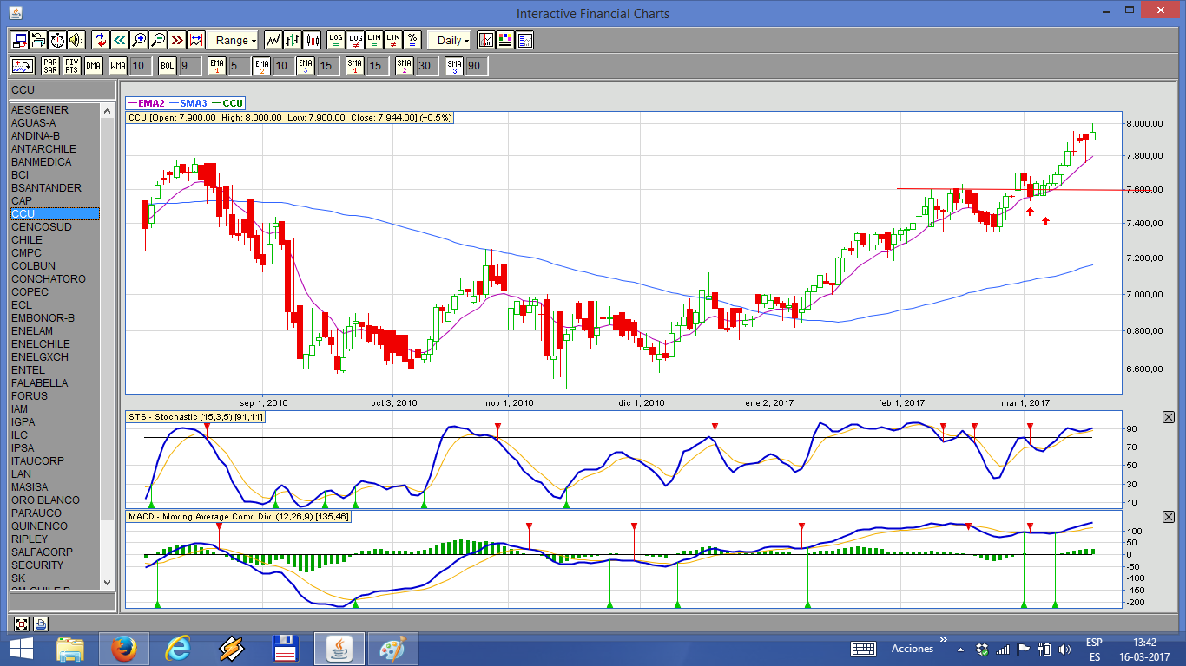The height and width of the screenshot is (666, 1186).
Task: Open Internet Explorer from the taskbar
Action: coord(178,648)
